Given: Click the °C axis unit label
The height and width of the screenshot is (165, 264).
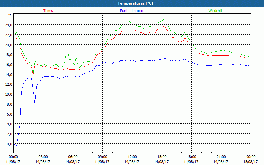Looking at the screenshot, I should coord(10,15).
